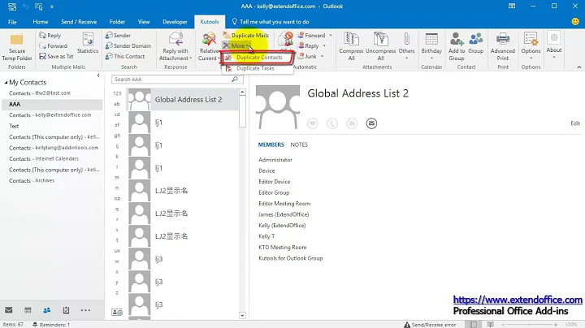Click Uncompress All attachments

tap(380, 47)
